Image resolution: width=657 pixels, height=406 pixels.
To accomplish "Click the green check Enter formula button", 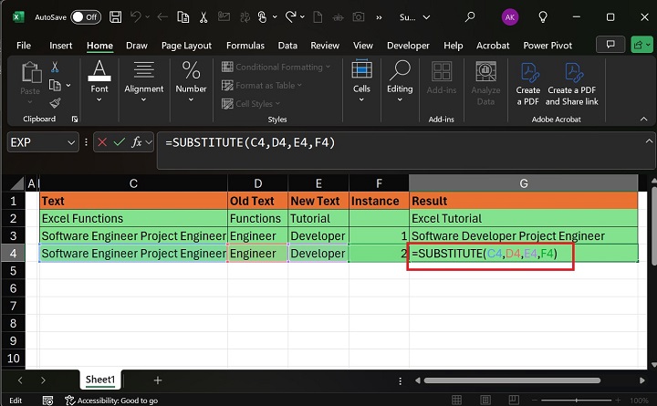I will [119, 142].
